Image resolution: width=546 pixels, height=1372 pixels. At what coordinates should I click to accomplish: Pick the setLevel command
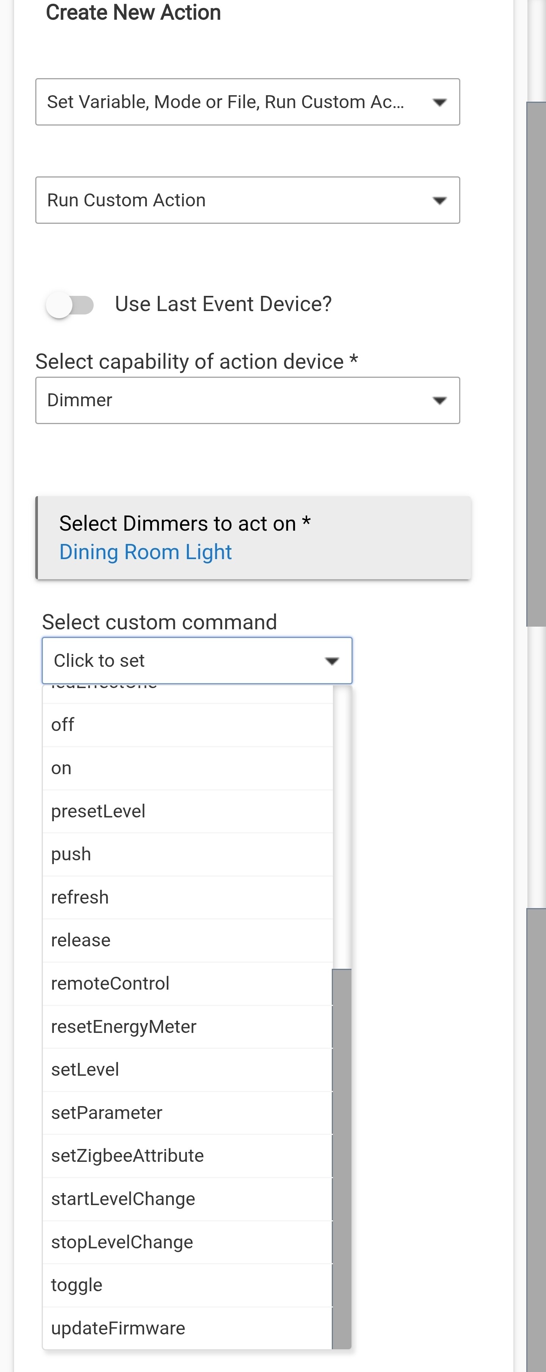pyautogui.click(x=187, y=1070)
